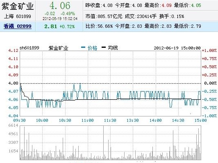Click the 4.08 price axis label

(14, 83)
